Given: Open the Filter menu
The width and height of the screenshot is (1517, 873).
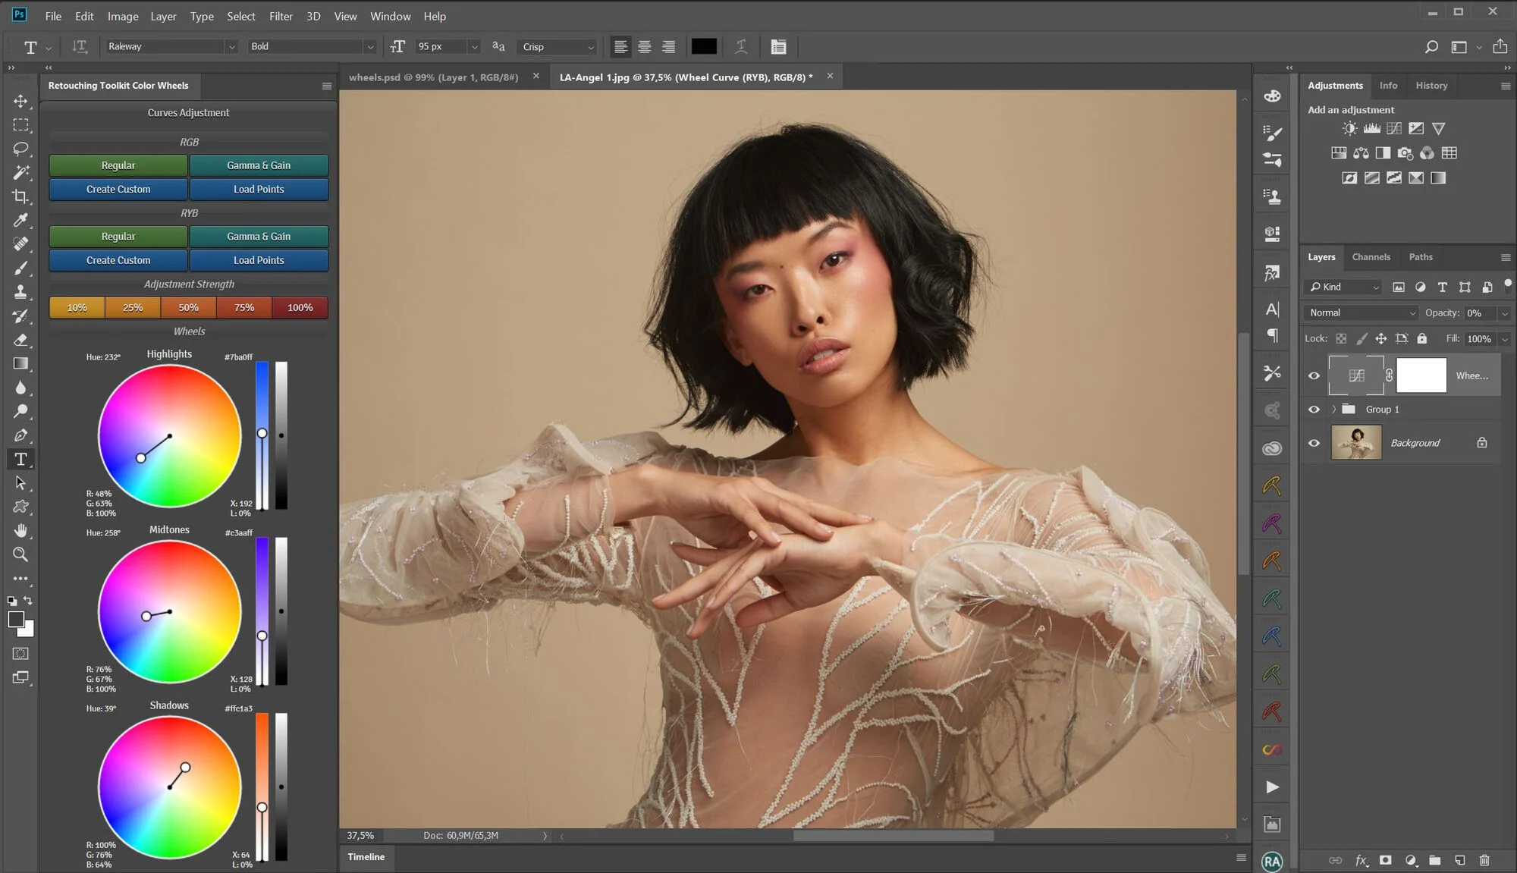Looking at the screenshot, I should click(281, 16).
